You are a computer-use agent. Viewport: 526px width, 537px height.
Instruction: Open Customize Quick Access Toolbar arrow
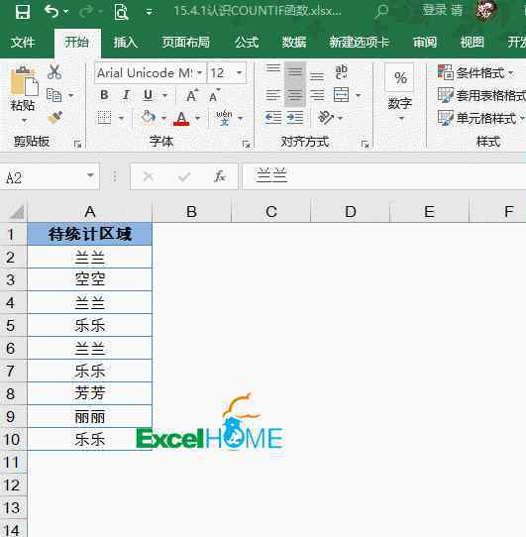[149, 12]
